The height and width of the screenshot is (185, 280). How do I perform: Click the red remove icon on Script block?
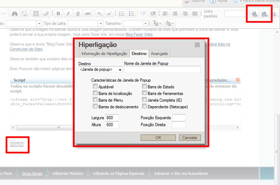point(238,80)
